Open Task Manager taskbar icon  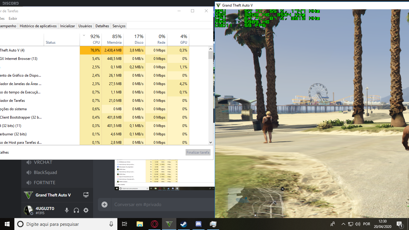[213, 224]
